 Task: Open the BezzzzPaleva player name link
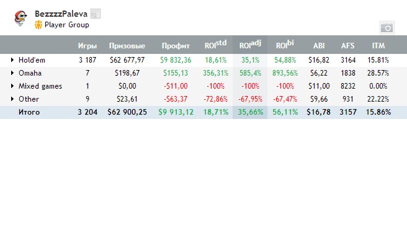click(x=61, y=14)
